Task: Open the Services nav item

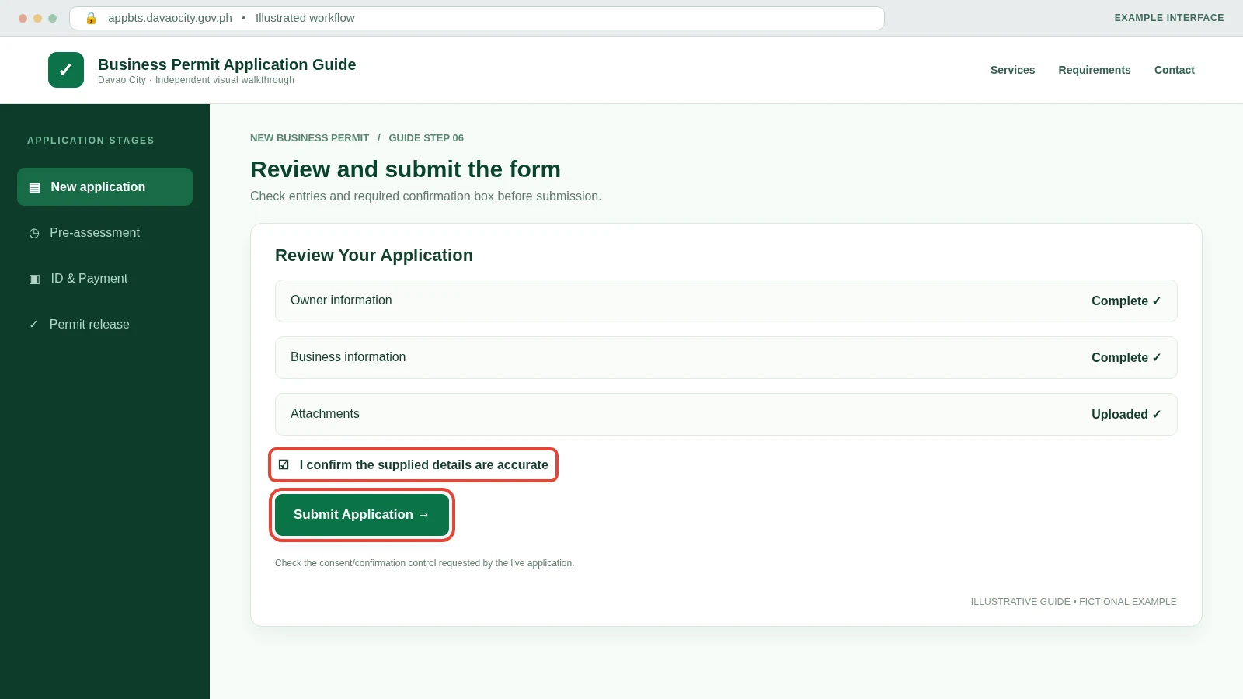Action: 1012,70
